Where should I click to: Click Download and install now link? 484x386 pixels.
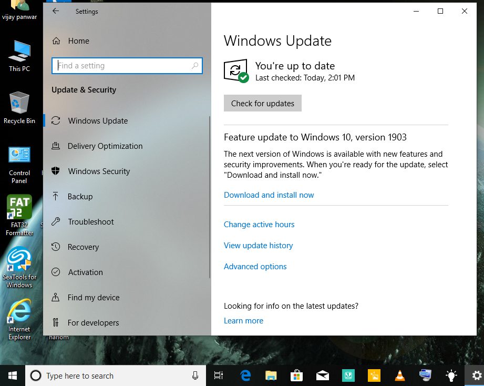click(269, 195)
